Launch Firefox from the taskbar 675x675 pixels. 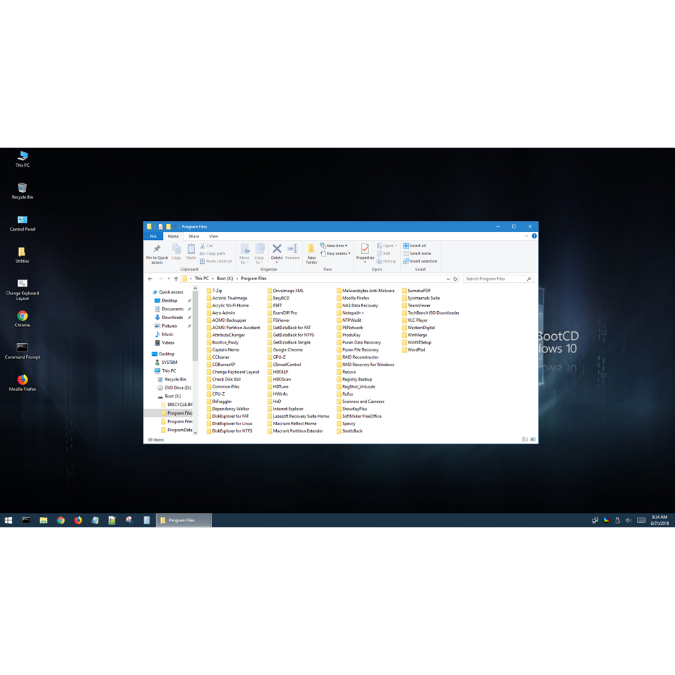(x=78, y=520)
